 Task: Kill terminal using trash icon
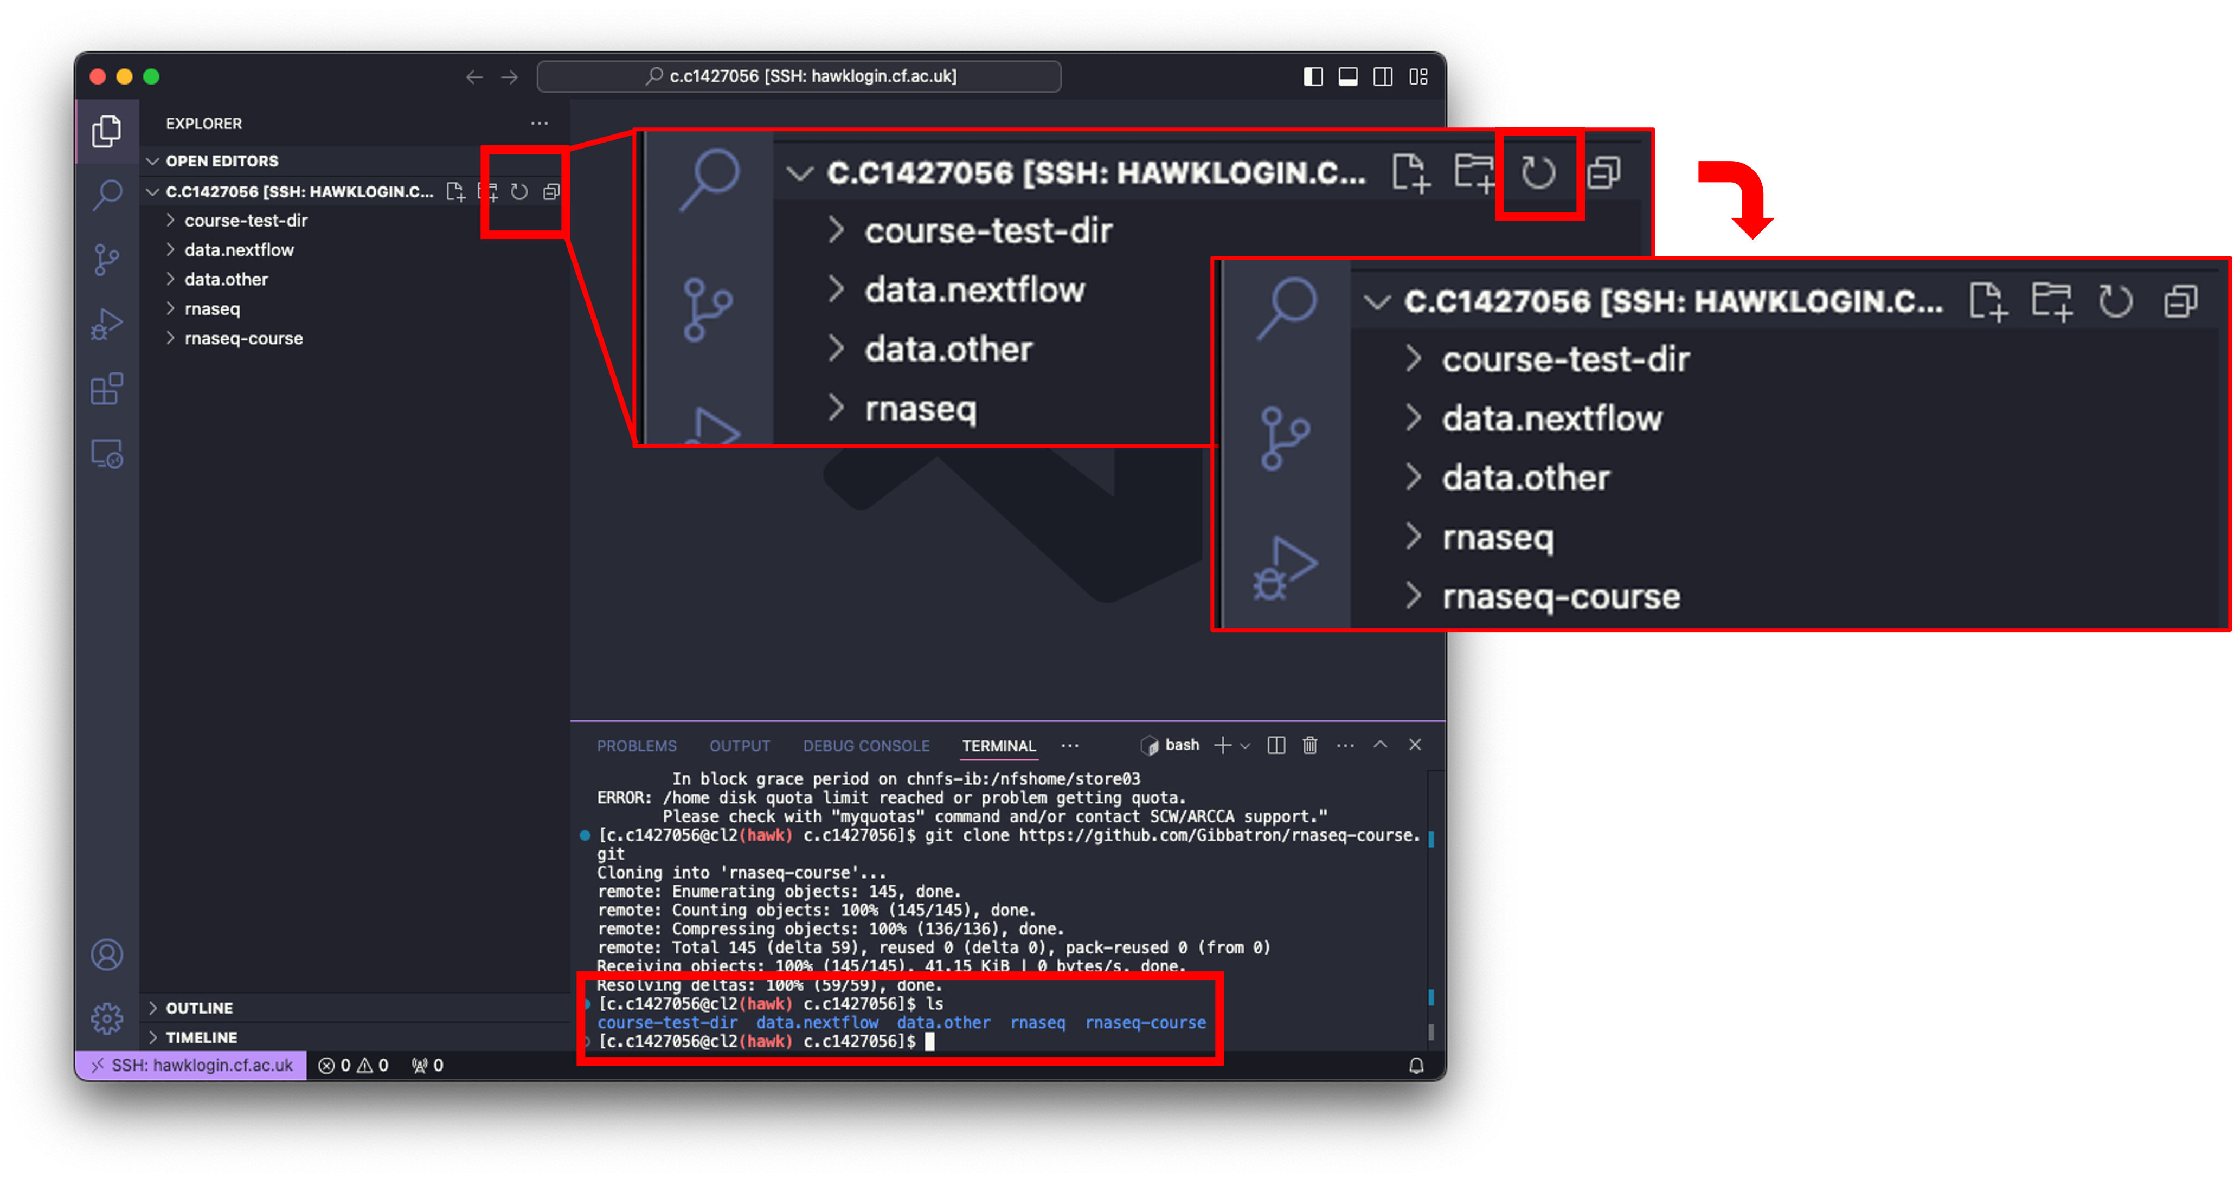1309,746
